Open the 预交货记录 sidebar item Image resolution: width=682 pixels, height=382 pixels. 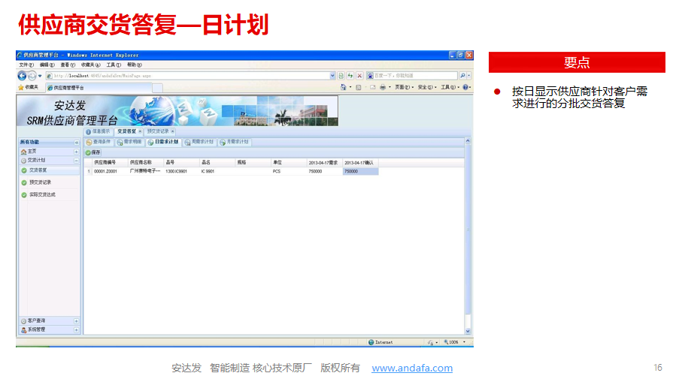coord(40,182)
